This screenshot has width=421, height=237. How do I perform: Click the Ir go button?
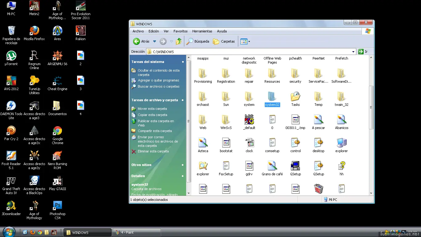click(363, 52)
